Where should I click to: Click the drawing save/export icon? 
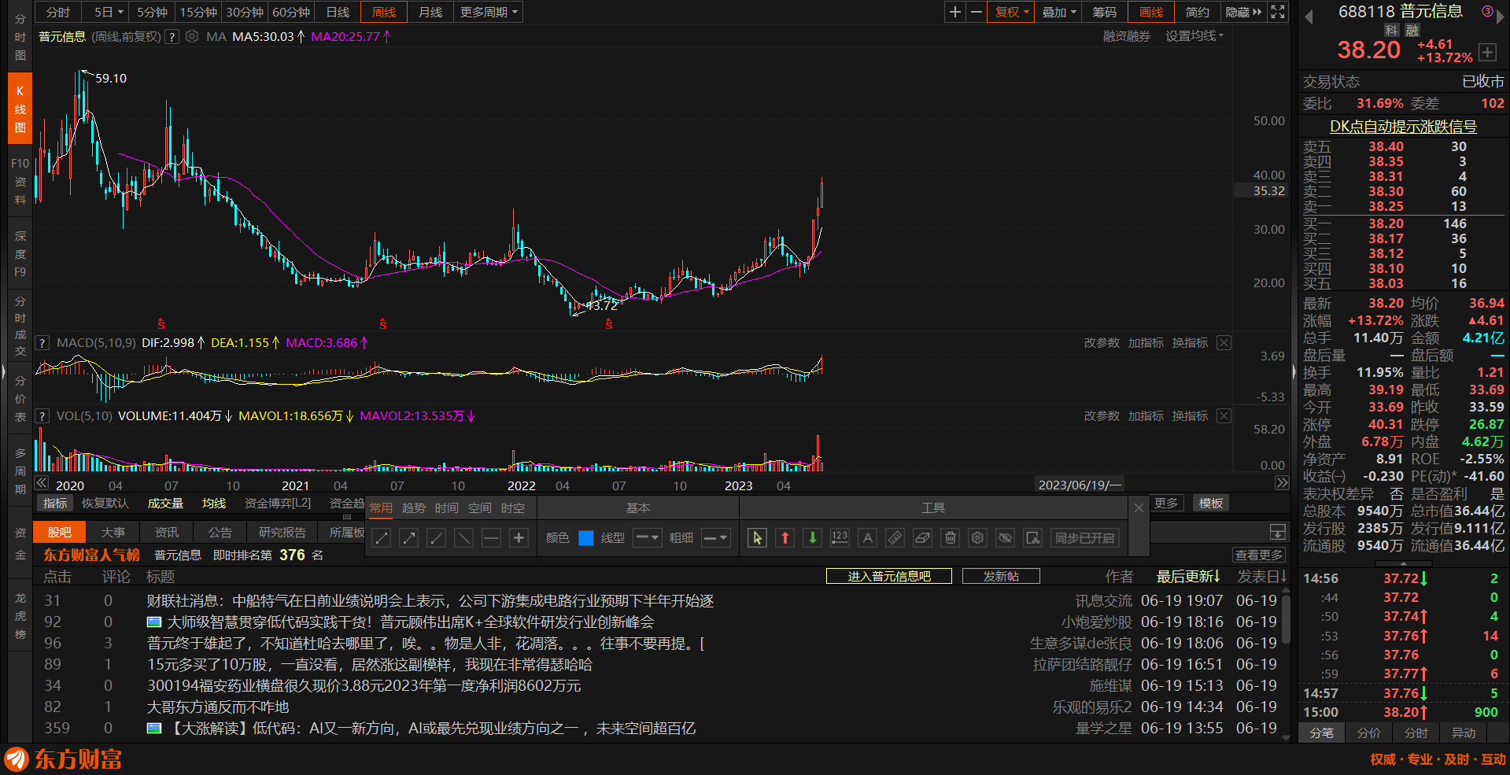click(1032, 538)
